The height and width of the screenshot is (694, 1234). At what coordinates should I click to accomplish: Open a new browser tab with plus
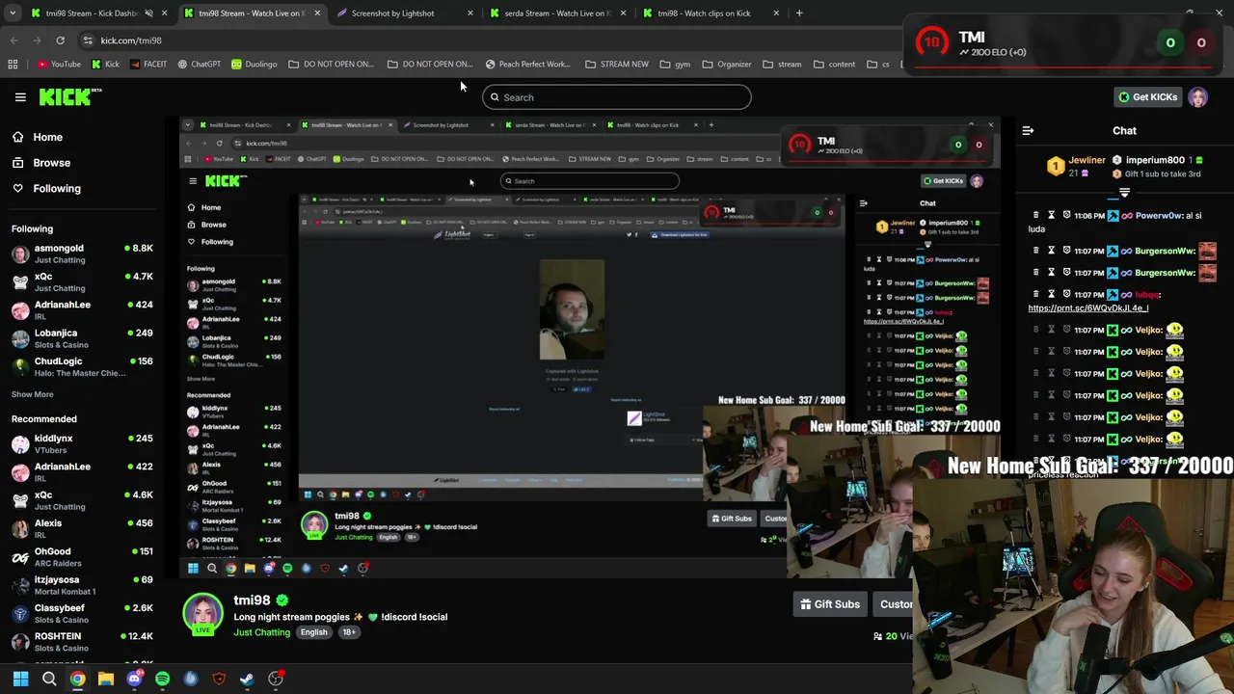click(x=798, y=13)
